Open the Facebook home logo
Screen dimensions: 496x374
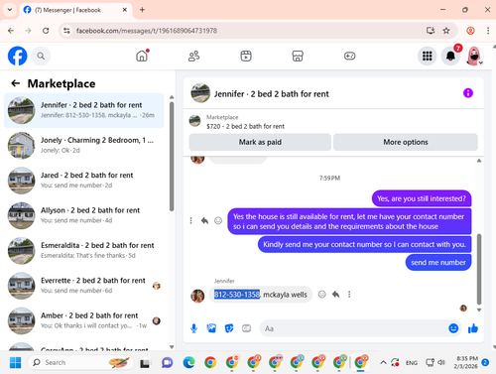17,56
